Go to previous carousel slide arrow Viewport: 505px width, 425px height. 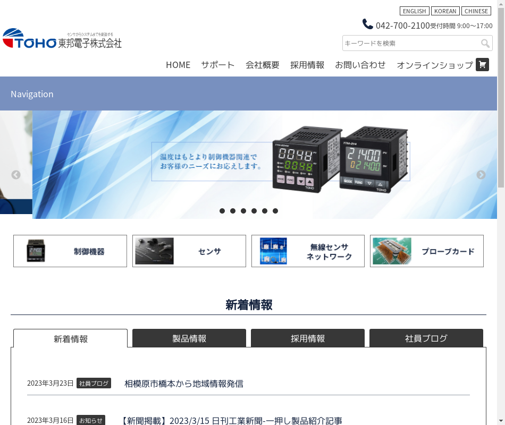coord(16,175)
